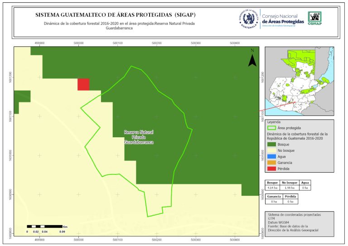The width and height of the screenshot is (348, 246).
Task: Select the Pérdida red legend swatch
Action: click(271, 169)
